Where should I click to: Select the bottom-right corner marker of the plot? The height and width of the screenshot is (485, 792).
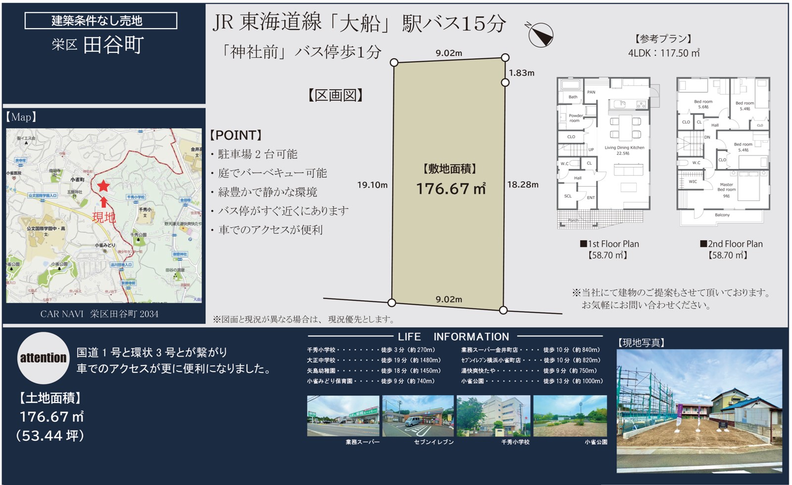click(503, 310)
